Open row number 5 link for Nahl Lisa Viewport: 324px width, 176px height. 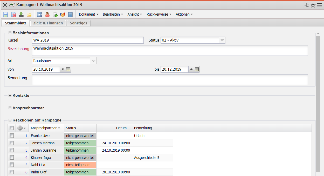[26, 165]
